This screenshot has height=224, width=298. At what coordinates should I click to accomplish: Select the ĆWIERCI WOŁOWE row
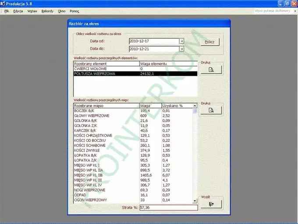pyautogui.click(x=135, y=69)
